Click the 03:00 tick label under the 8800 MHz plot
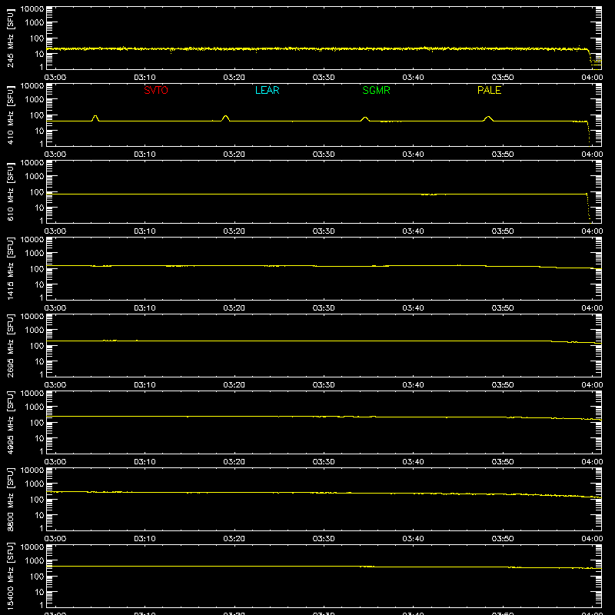The width and height of the screenshot is (615, 615). pyautogui.click(x=55, y=539)
